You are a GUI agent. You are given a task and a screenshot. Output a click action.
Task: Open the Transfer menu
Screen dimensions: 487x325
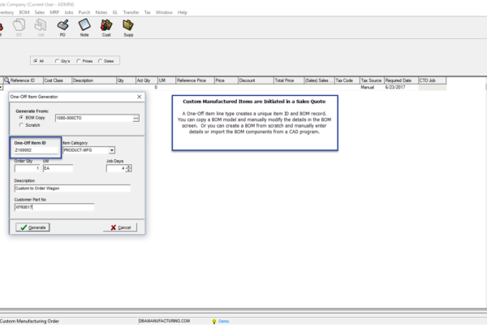coord(131,12)
